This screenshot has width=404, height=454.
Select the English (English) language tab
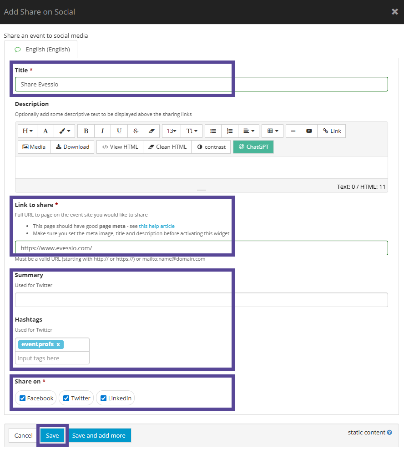coord(41,50)
